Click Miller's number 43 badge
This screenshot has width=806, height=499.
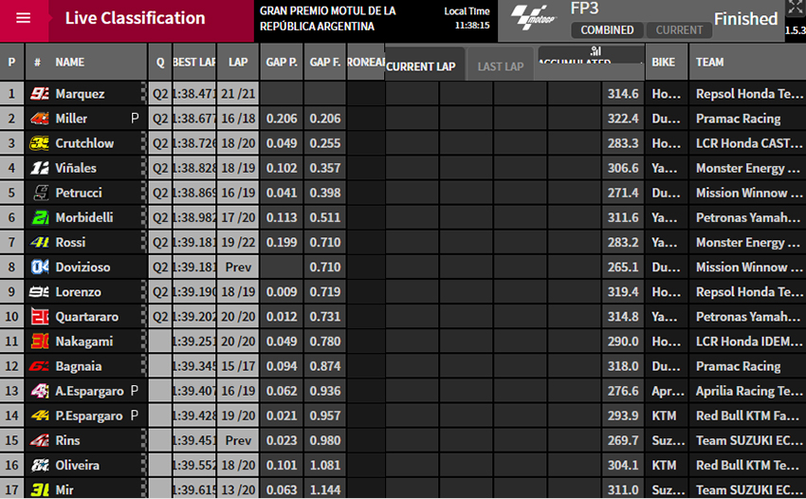(40, 119)
